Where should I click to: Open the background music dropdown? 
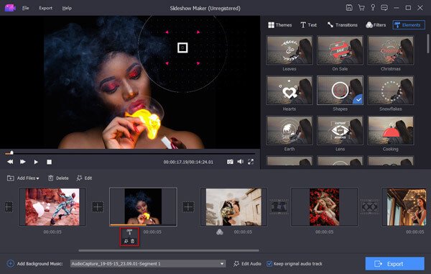click(x=222, y=264)
